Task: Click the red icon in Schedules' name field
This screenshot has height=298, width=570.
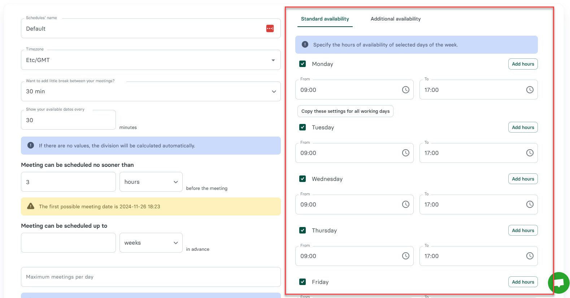Action: [270, 28]
